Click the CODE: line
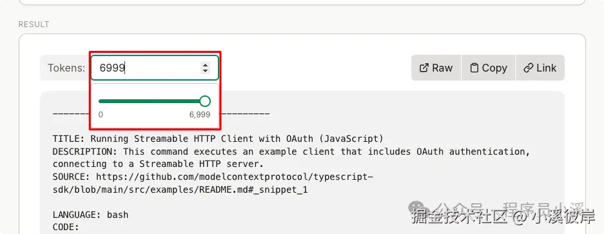The height and width of the screenshot is (234, 604). (x=66, y=227)
